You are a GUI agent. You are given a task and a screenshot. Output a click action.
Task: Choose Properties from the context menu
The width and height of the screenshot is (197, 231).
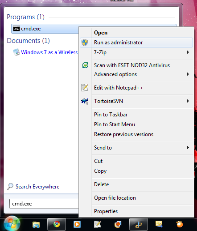106,211
